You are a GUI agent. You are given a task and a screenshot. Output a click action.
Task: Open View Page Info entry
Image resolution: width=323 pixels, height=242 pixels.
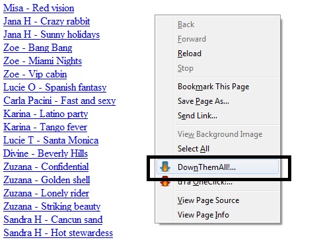coord(203,215)
